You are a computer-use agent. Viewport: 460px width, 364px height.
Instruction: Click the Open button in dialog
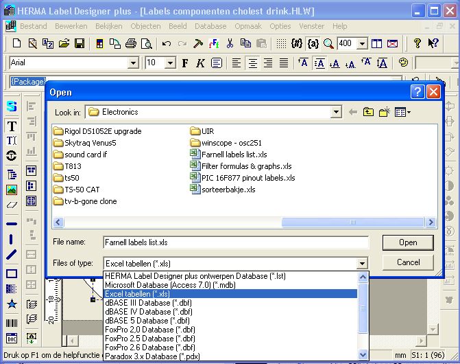coord(408,242)
